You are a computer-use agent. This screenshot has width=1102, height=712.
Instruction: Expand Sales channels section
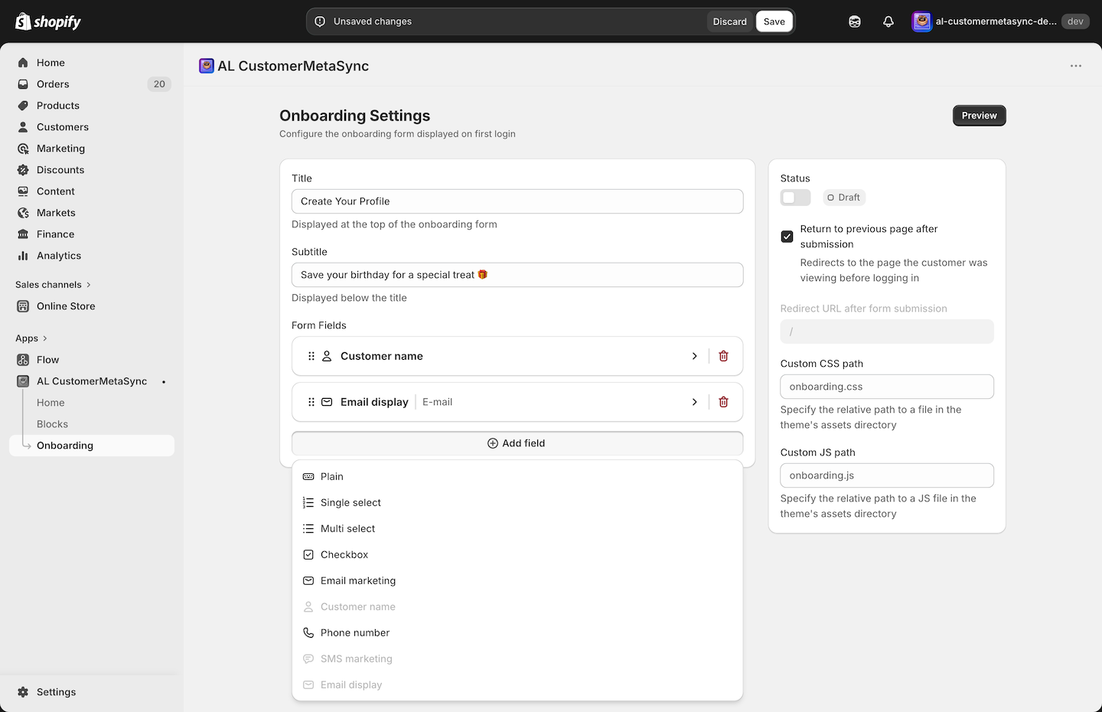coord(53,285)
